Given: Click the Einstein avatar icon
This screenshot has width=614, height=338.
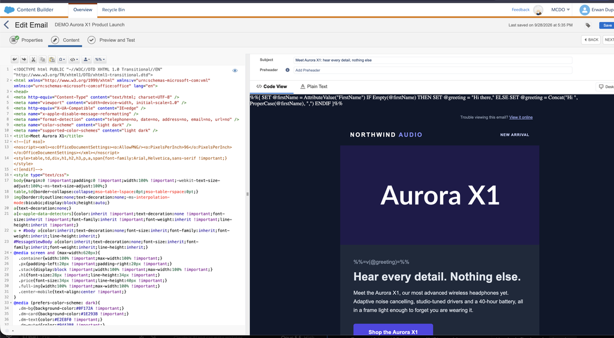Looking at the screenshot, I should (538, 10).
